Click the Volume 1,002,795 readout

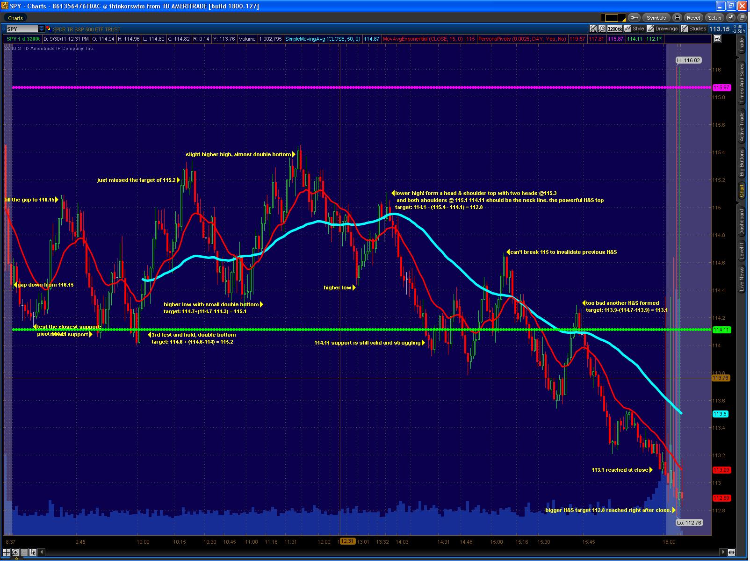coord(260,39)
